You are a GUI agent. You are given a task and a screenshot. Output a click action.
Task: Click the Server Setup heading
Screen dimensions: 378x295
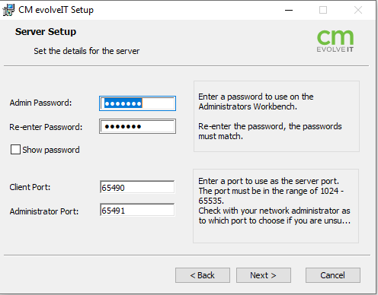46,32
